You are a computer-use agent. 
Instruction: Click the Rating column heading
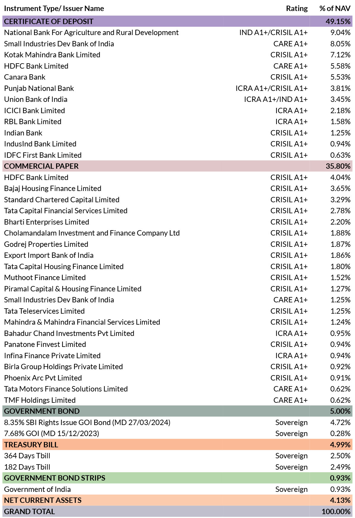point(297,8)
